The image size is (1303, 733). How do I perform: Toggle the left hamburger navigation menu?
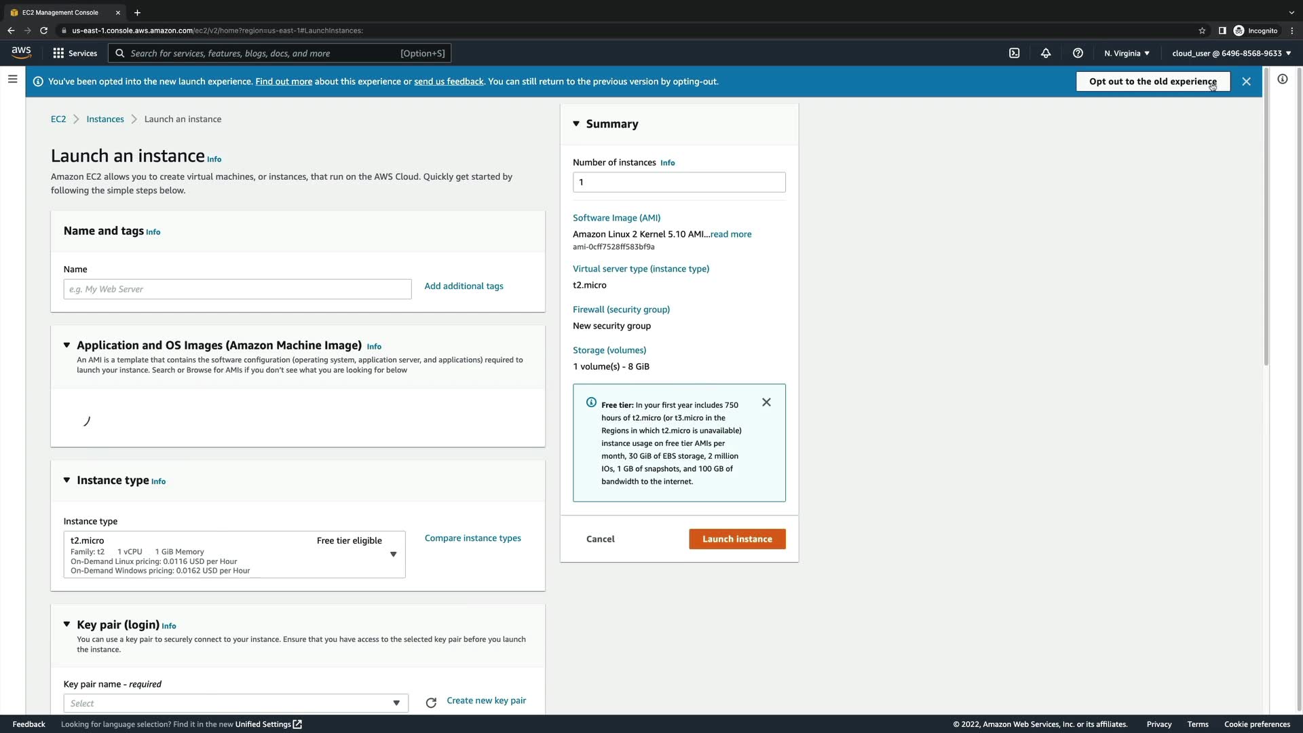(x=12, y=79)
